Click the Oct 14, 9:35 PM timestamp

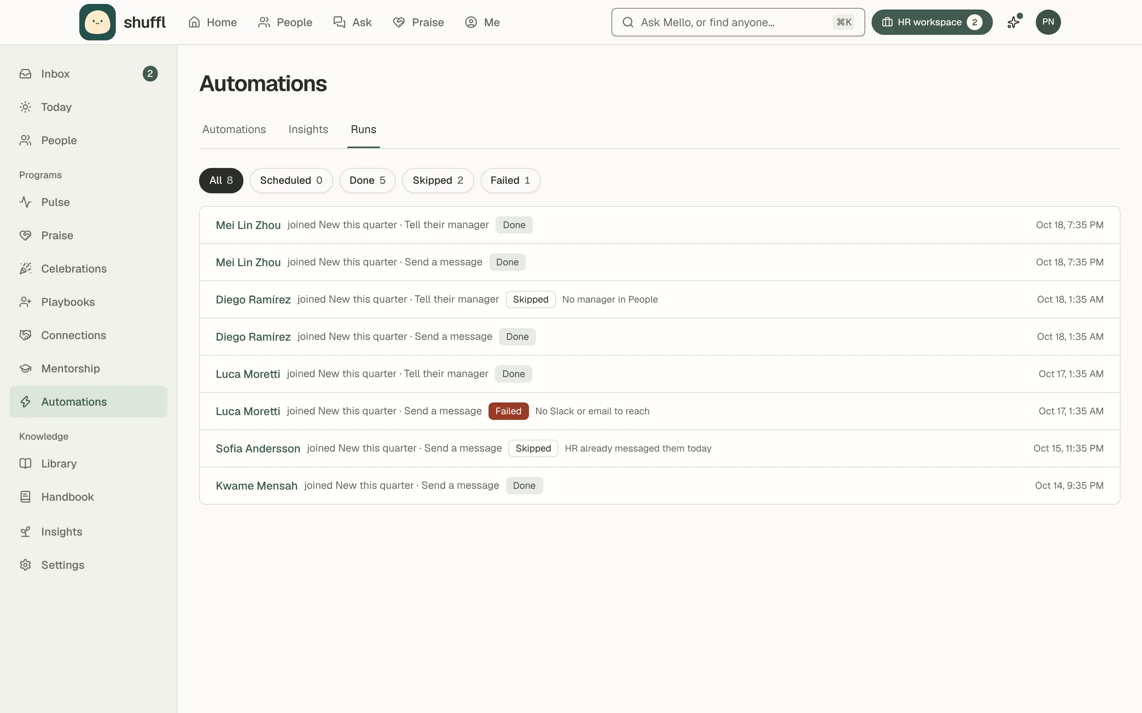(1069, 486)
